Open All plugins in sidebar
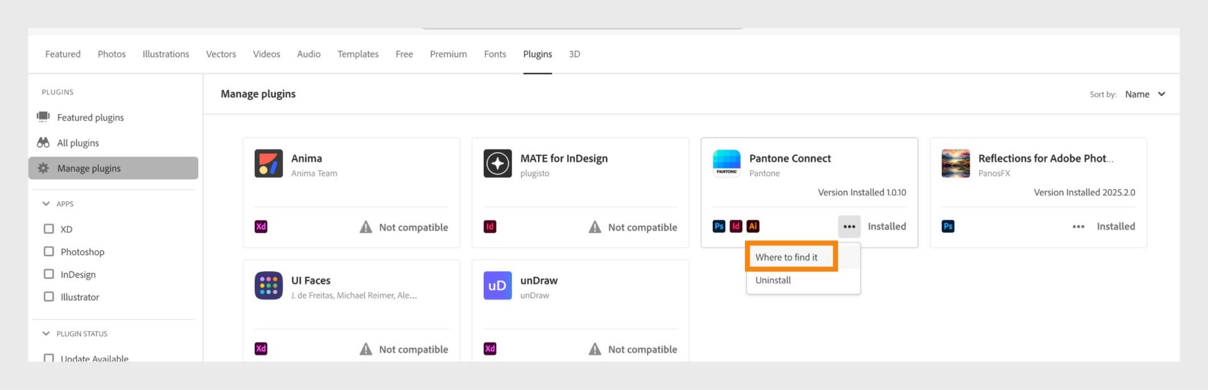Viewport: 1208px width, 390px height. [x=78, y=143]
